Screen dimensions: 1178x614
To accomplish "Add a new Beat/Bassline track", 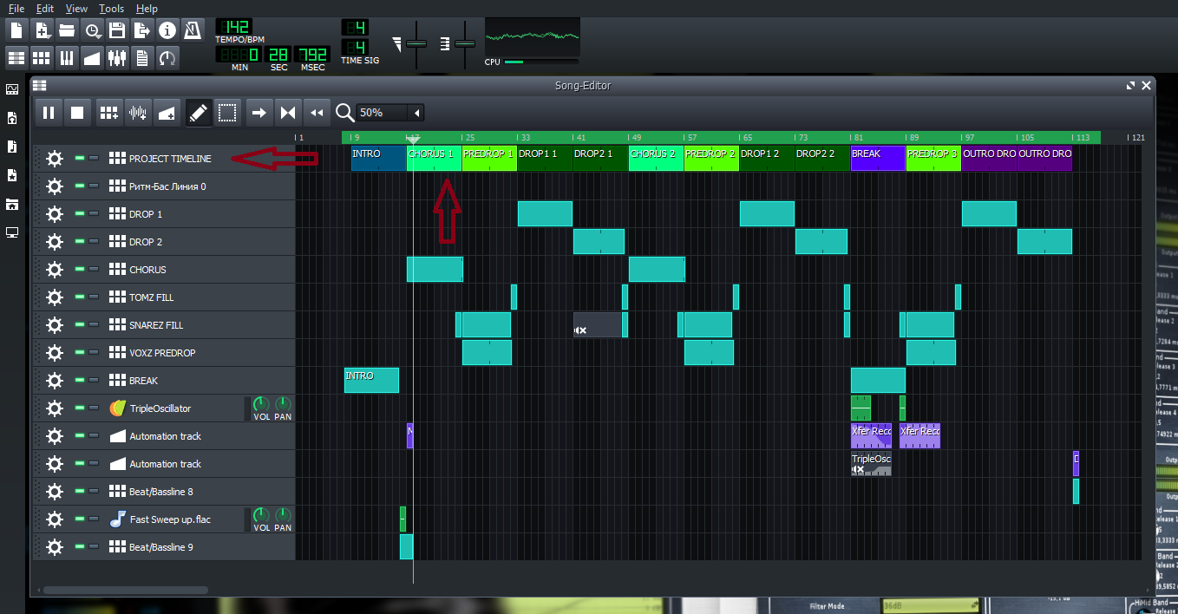I will coord(108,112).
